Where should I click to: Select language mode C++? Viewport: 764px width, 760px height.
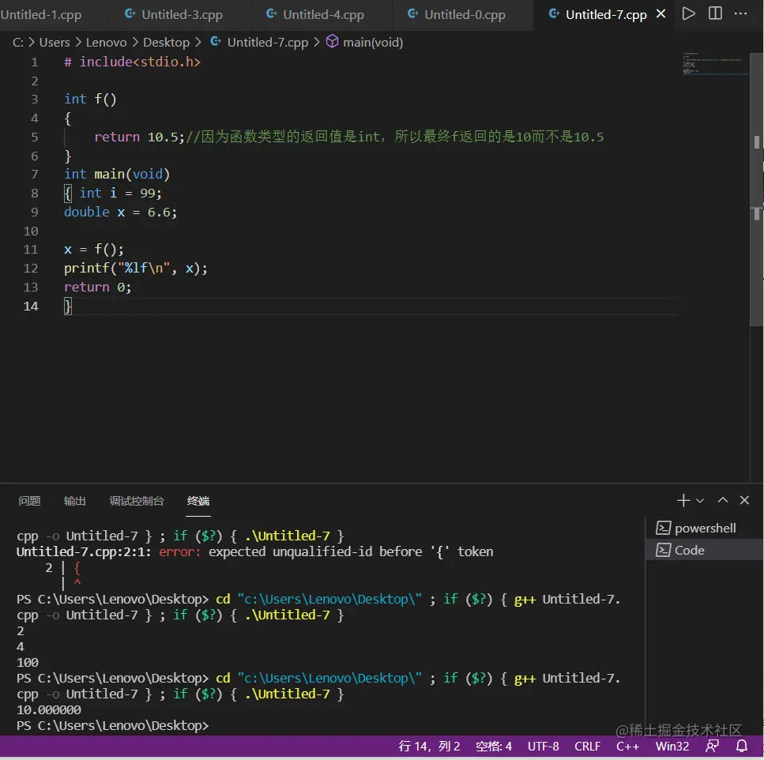pyautogui.click(x=627, y=747)
